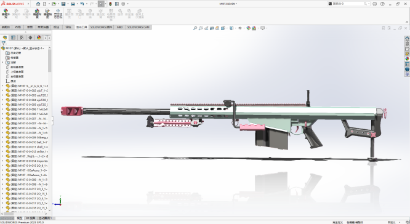
Task: Click the filter funnel above the design tree
Action: (x=4, y=44)
